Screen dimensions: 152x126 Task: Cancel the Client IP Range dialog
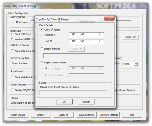[x=86, y=102]
